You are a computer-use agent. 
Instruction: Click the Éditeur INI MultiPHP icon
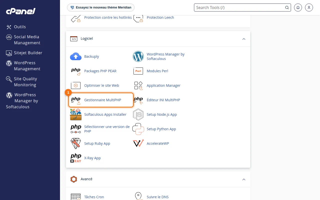pos(138,100)
